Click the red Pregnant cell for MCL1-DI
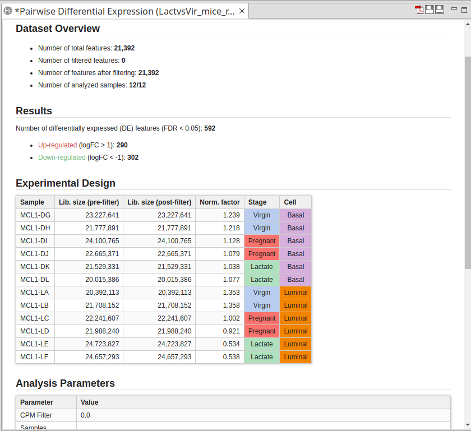The width and height of the screenshot is (471, 431). (x=262, y=241)
